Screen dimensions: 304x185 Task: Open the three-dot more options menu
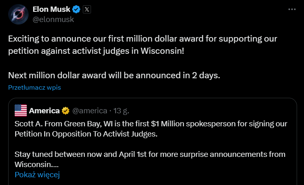292,9
